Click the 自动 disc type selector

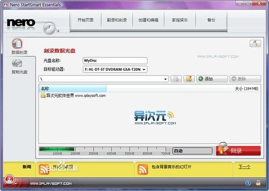tap(192, 151)
